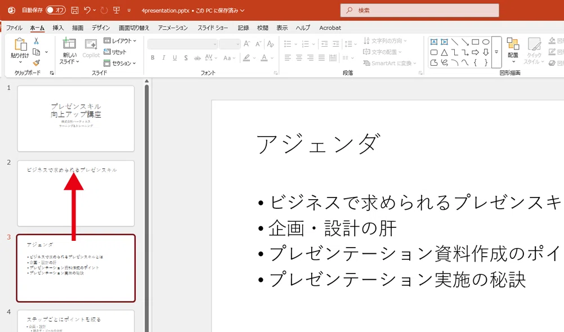Open the スライド ショー tab
Screen dimensions: 564x332
(x=213, y=28)
